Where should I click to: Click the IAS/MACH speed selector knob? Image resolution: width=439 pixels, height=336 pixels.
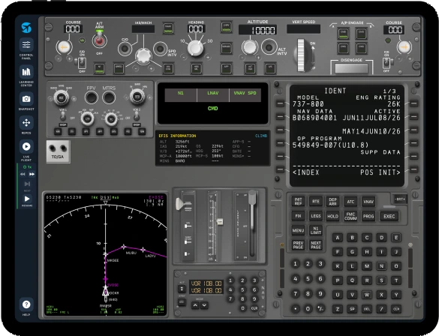click(143, 55)
